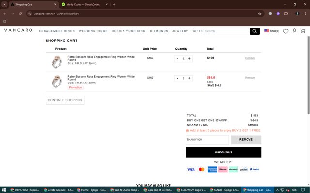This screenshot has height=193, width=310.
Task: Click the Afterpay payment logo
Action: point(233,169)
